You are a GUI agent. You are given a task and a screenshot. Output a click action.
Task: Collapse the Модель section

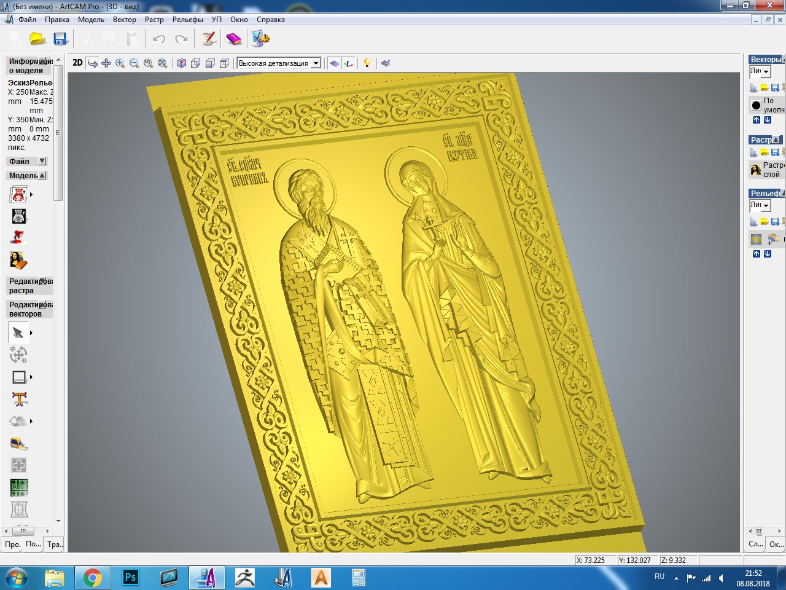[x=42, y=176]
